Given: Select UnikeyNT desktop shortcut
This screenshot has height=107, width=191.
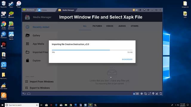Looking at the screenshot, I should [4, 15].
